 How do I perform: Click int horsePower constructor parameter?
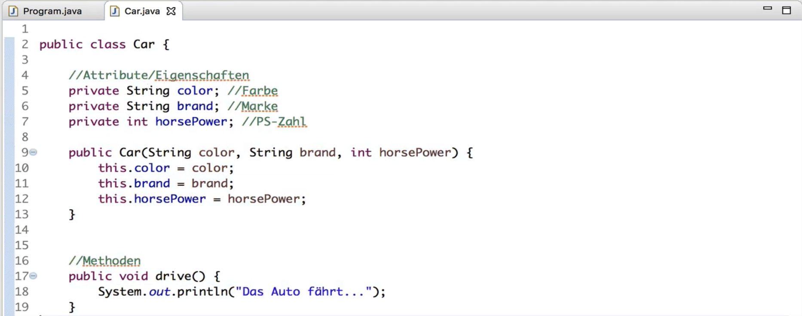click(x=401, y=152)
